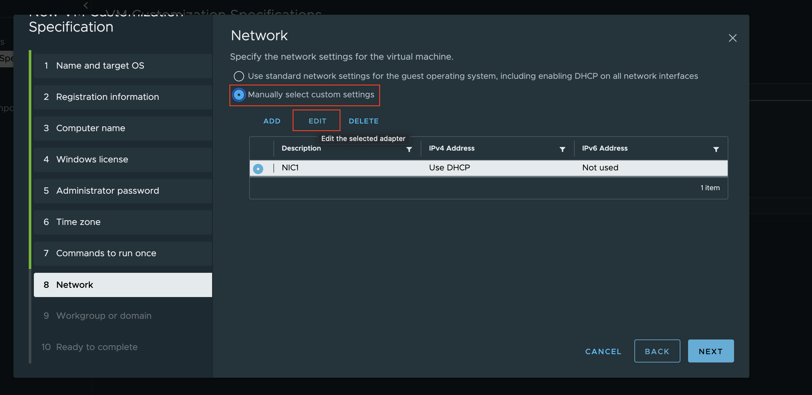Select Manually select custom settings radio

tap(239, 95)
